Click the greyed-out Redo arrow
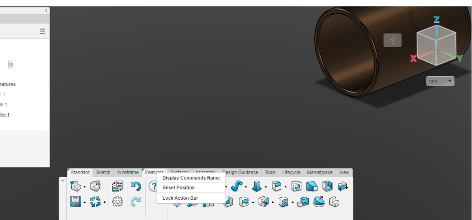The height and width of the screenshot is (220, 472). click(x=136, y=202)
